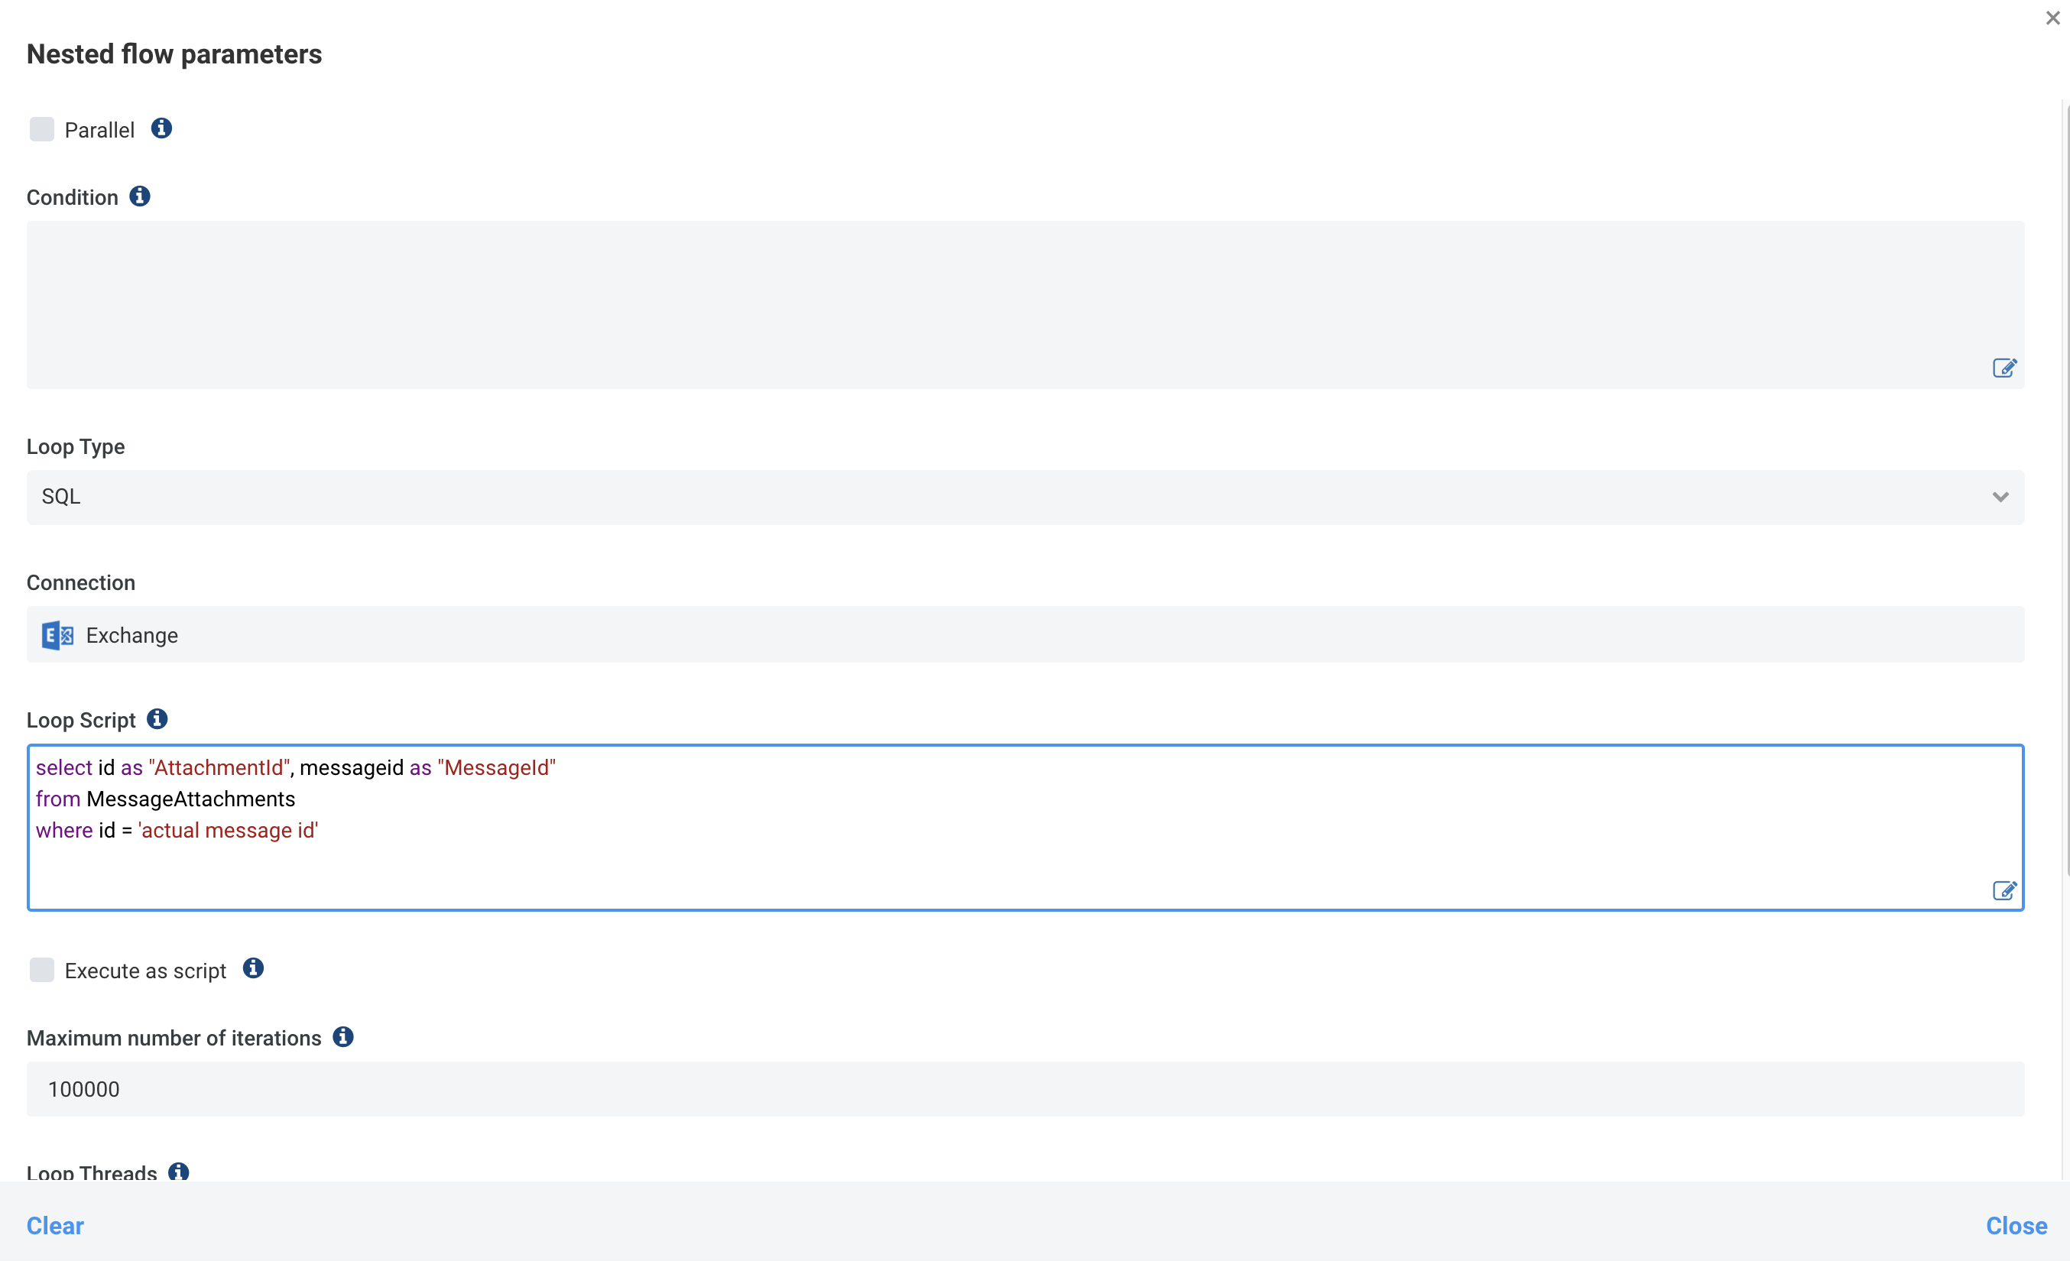Click the Exchange connection icon

(x=57, y=635)
